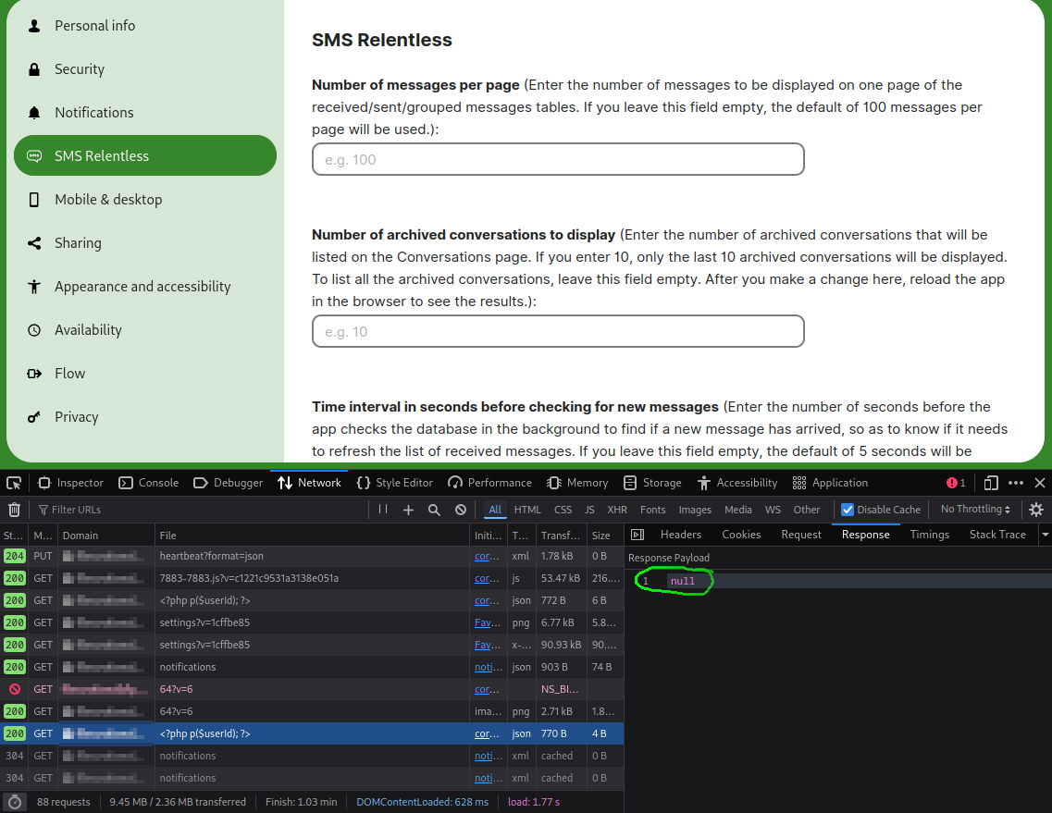Viewport: 1052px width, 813px height.
Task: Toggle the Images request filter
Action: pyautogui.click(x=695, y=510)
